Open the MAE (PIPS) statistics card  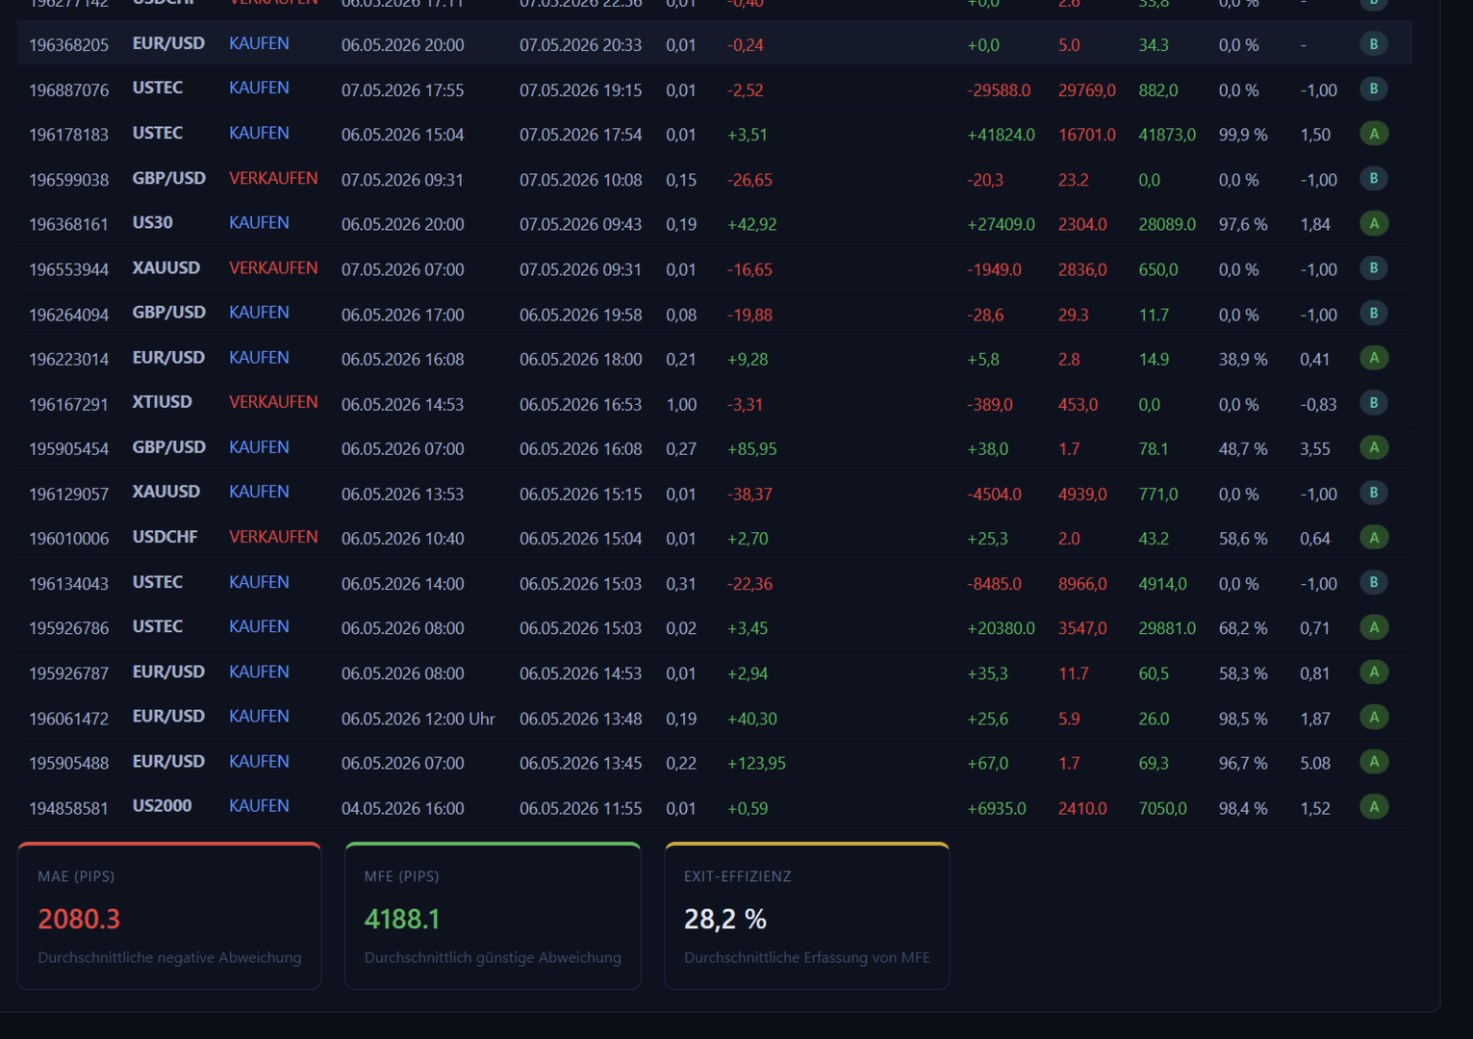(x=169, y=916)
